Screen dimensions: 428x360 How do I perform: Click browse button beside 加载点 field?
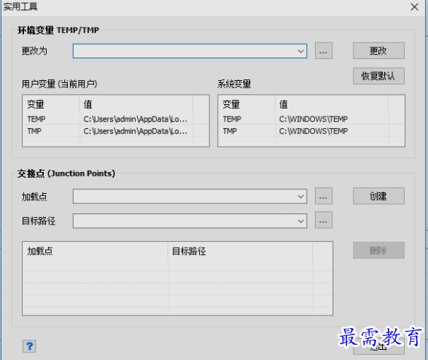pyautogui.click(x=324, y=196)
